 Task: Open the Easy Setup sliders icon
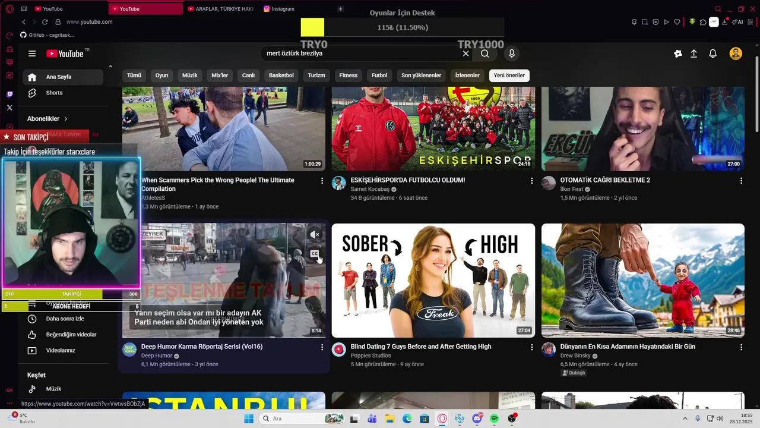pos(752,22)
